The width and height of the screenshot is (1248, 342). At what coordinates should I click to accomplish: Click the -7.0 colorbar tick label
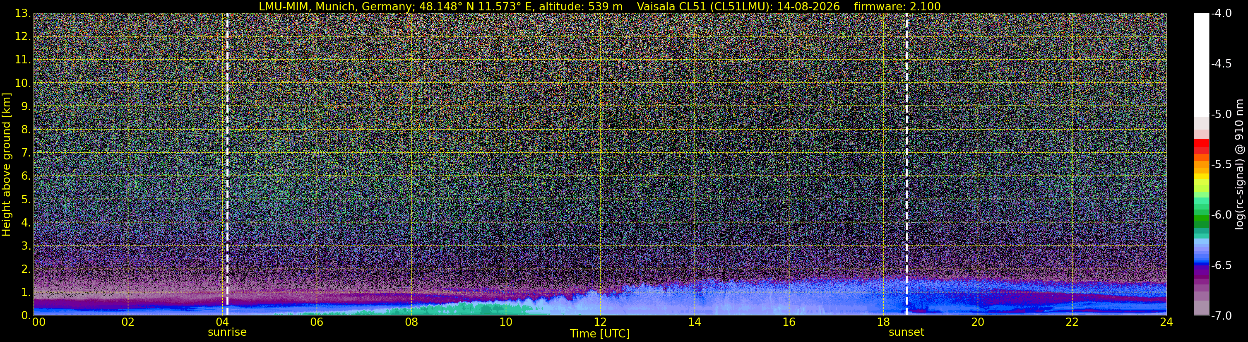click(1222, 316)
